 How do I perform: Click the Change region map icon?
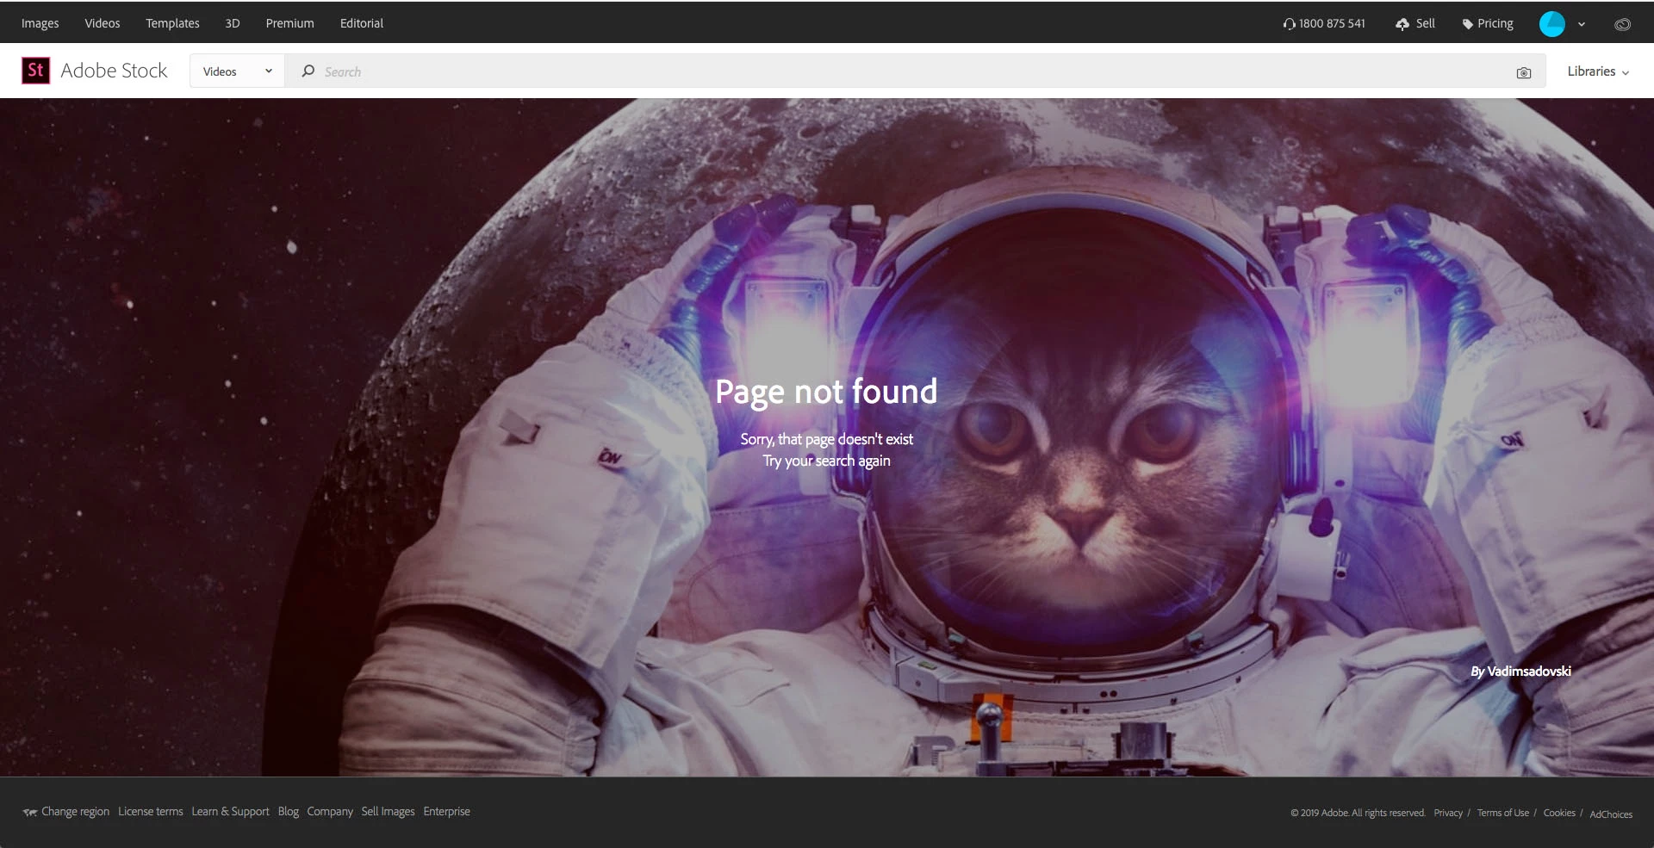tap(30, 812)
